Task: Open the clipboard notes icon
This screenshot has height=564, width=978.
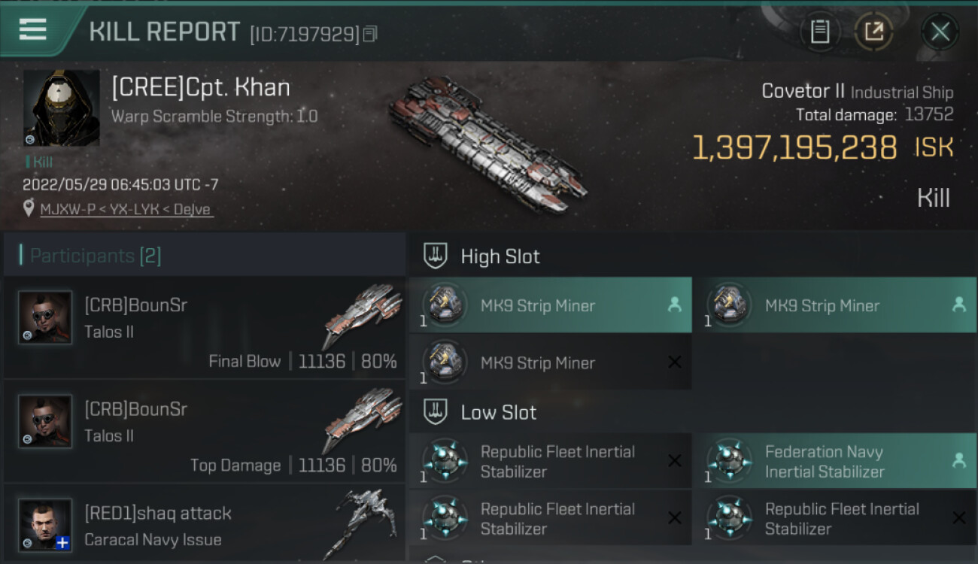Action: 819,32
